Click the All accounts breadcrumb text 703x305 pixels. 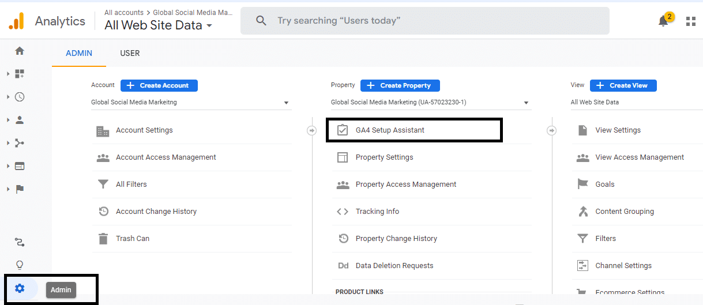tap(124, 13)
